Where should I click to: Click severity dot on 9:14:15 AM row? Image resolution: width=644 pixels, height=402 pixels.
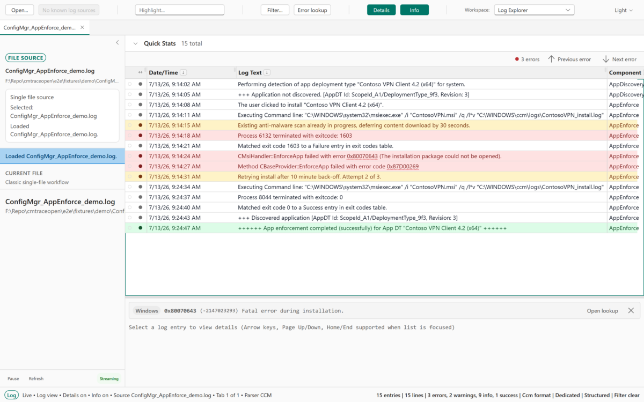[x=141, y=125]
